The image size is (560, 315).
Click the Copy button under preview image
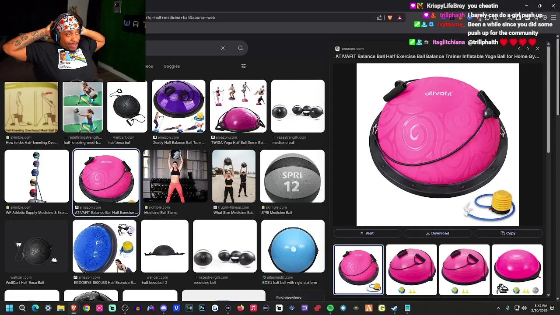click(508, 233)
